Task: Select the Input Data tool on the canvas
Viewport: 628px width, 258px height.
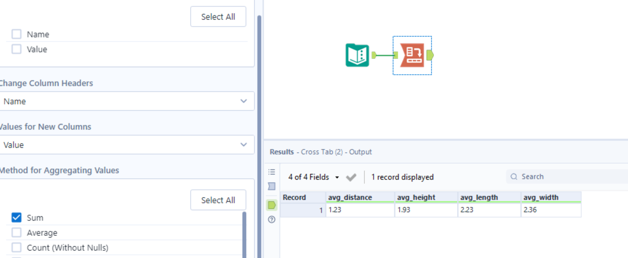Action: coord(357,56)
